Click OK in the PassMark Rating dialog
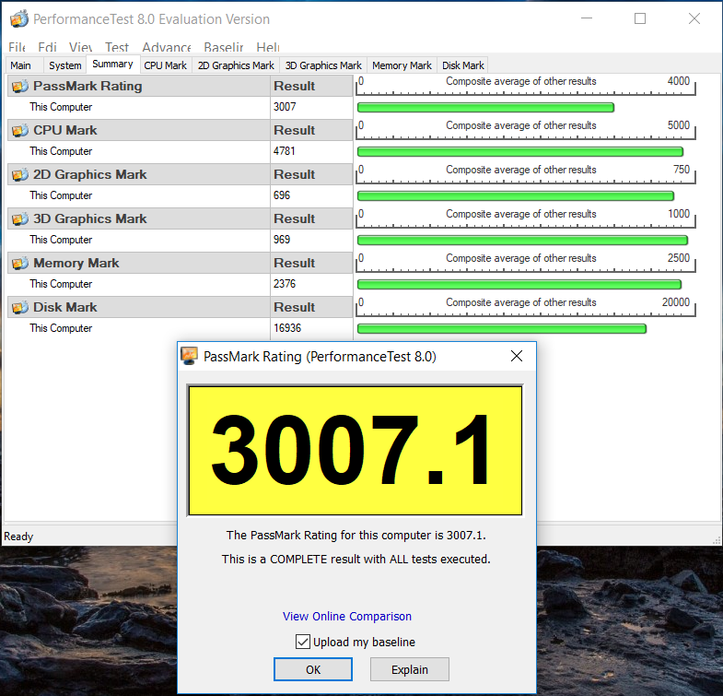Screen dimensions: 723x696 (x=313, y=669)
